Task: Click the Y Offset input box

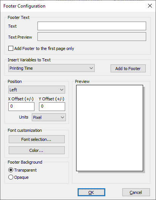Action: 52,106
